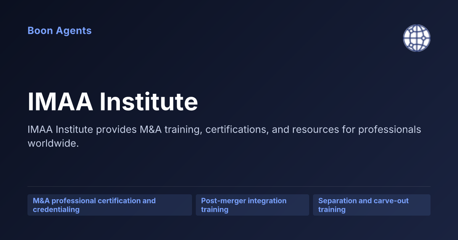458x240 pixels.
Task: Select the IMAA Institute heading
Action: tap(113, 102)
